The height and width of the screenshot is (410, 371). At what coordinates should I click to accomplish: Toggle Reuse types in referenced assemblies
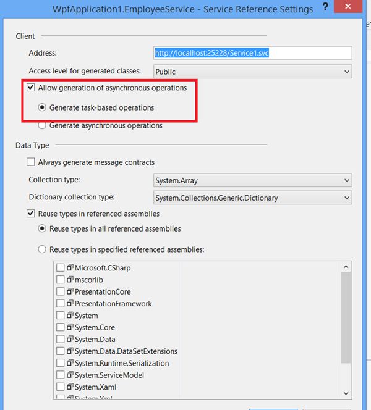point(31,214)
